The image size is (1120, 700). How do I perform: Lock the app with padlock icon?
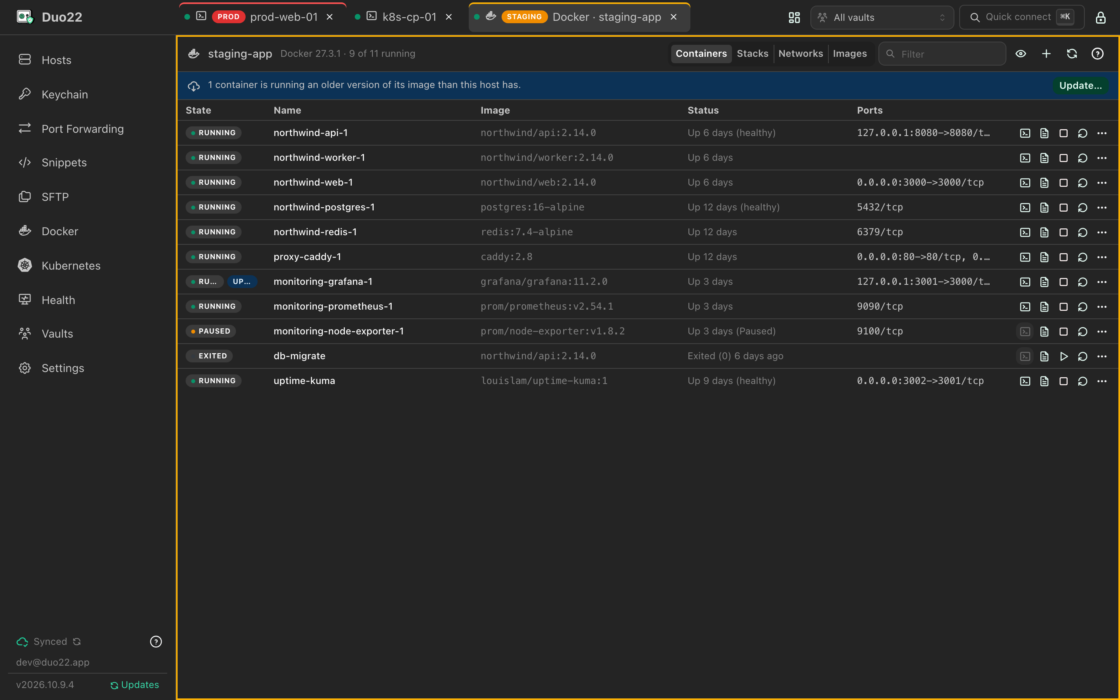coord(1100,18)
